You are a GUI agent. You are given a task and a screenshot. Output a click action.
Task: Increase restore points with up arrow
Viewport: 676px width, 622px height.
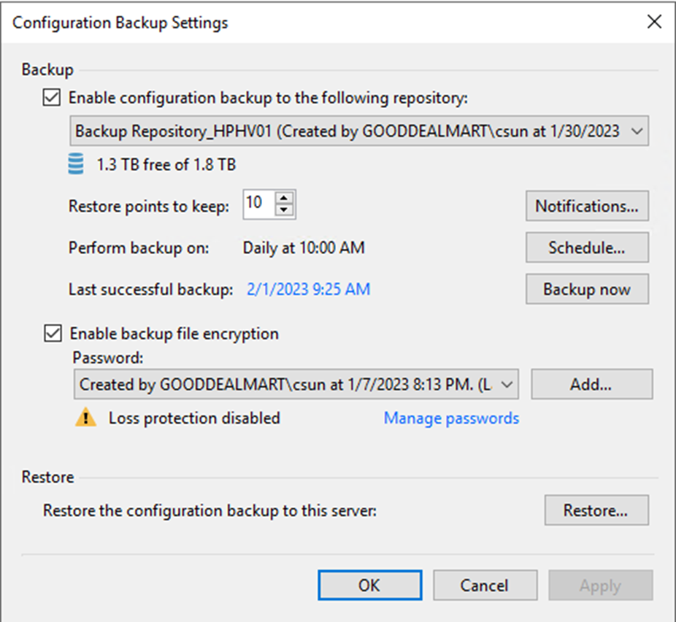286,199
